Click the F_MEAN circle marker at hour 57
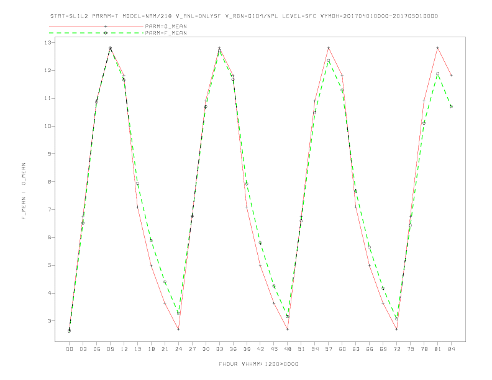492x380 pixels. point(329,60)
